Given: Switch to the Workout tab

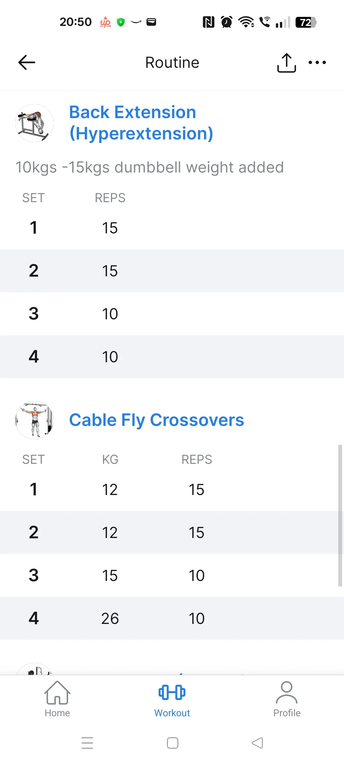Looking at the screenshot, I should point(172,699).
